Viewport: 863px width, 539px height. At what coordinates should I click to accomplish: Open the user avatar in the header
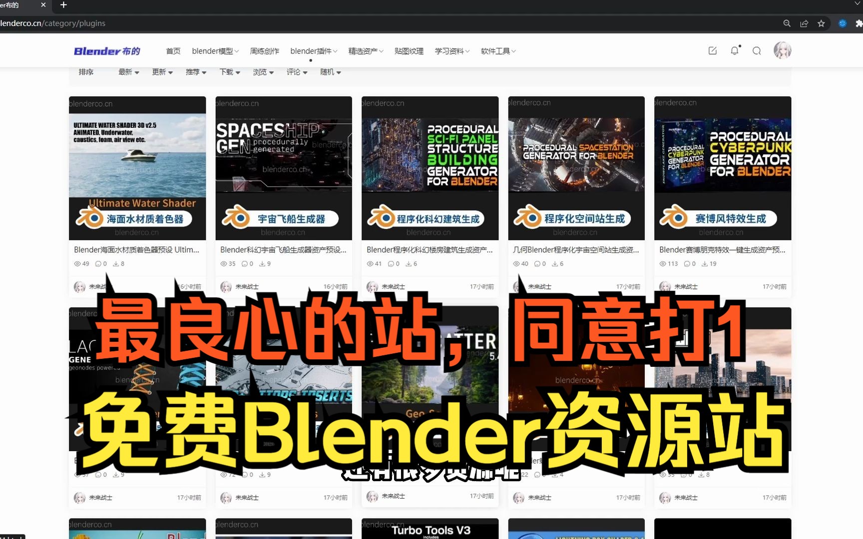point(783,50)
